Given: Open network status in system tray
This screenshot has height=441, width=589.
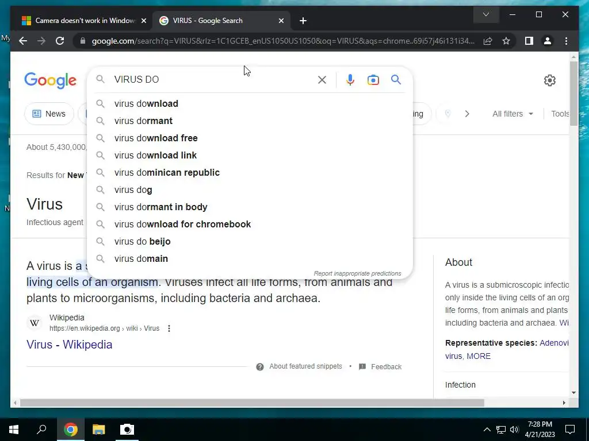Looking at the screenshot, I should pyautogui.click(x=501, y=430).
